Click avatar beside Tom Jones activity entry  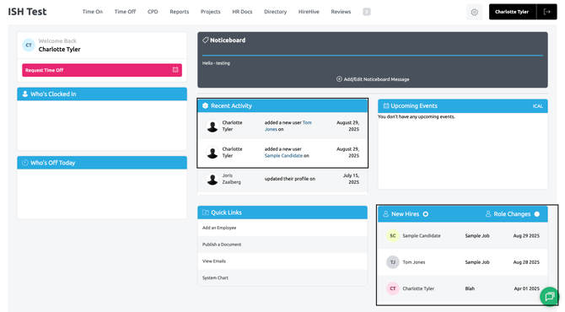[x=213, y=126]
